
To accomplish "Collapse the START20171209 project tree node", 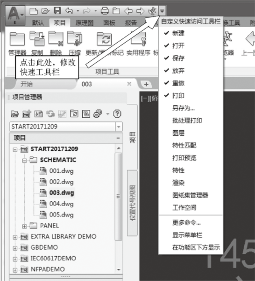I will (15, 149).
